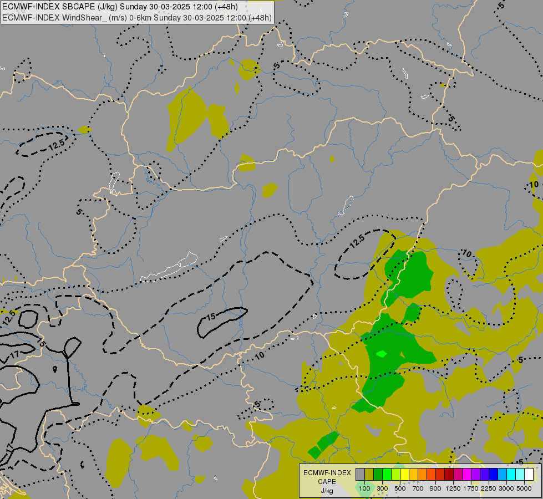Select the legend label 2250
Image resolution: width=543 pixels, height=499 pixels.
point(489,488)
